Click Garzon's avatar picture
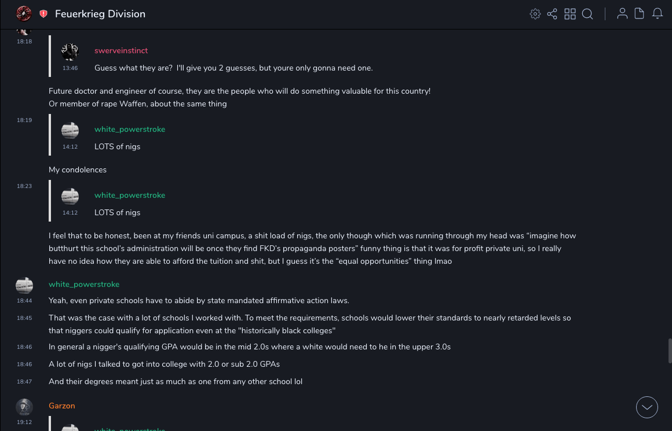 [24, 407]
